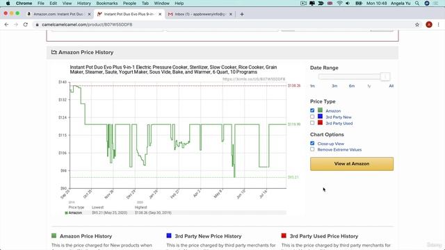Click the green Amazon color swatch
Viewport: 445px width, 250px height.
pos(320,110)
